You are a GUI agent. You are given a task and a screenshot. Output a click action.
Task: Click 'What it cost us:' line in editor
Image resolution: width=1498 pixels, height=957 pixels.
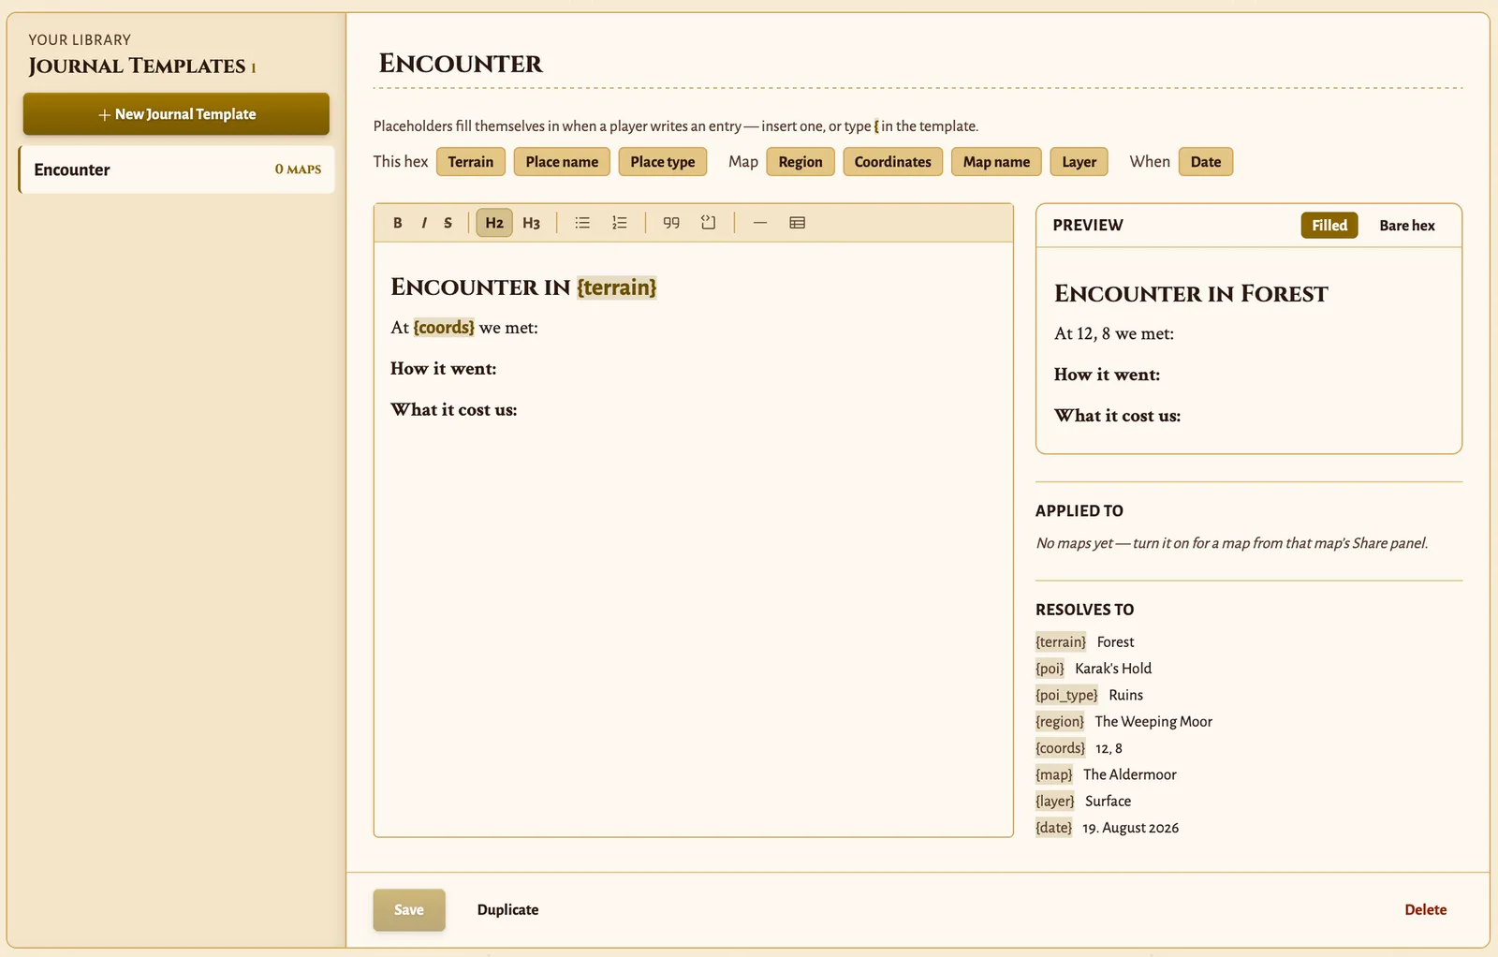coord(454,410)
